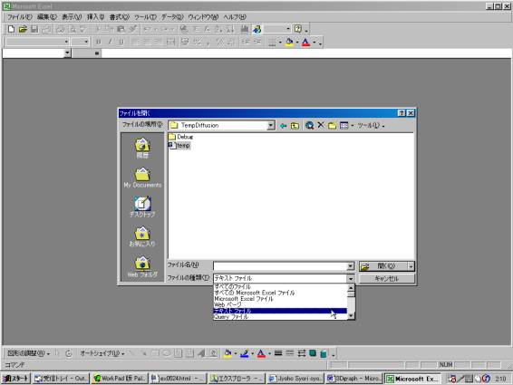Click the Save floppy disk icon
513x385 pixels.
point(34,29)
